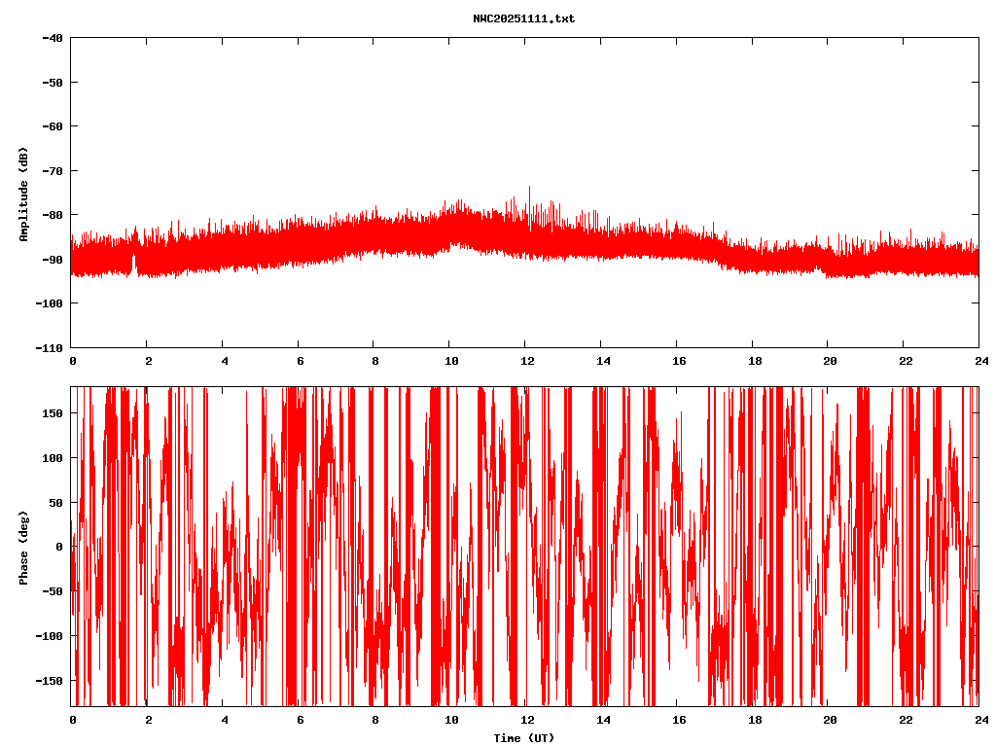Screen dimensions: 996x747
Task: Click the Amplitude (dB) axis label
Action: 23,194
